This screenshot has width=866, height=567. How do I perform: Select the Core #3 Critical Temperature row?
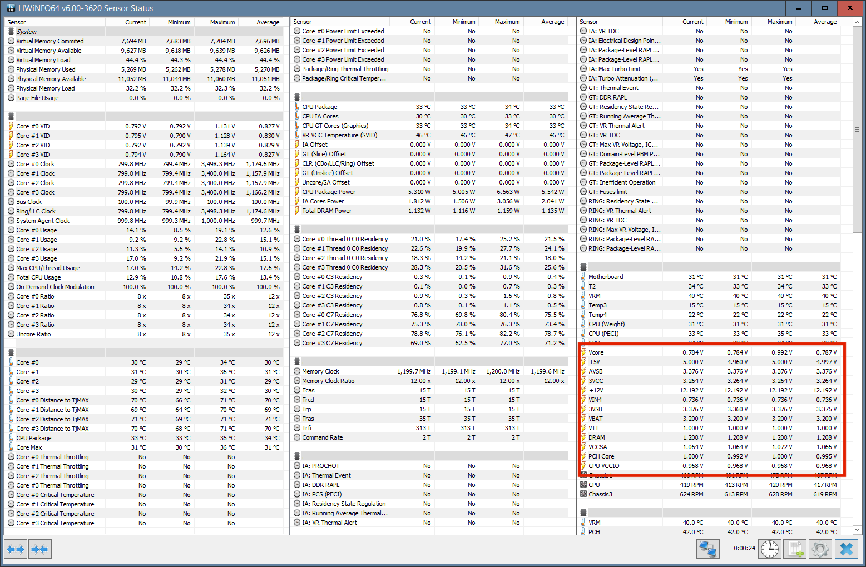[144, 523]
